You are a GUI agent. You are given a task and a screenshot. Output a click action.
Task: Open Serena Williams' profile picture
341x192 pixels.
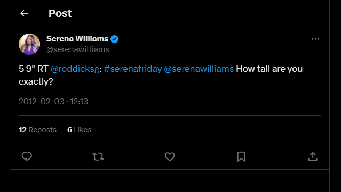29,44
